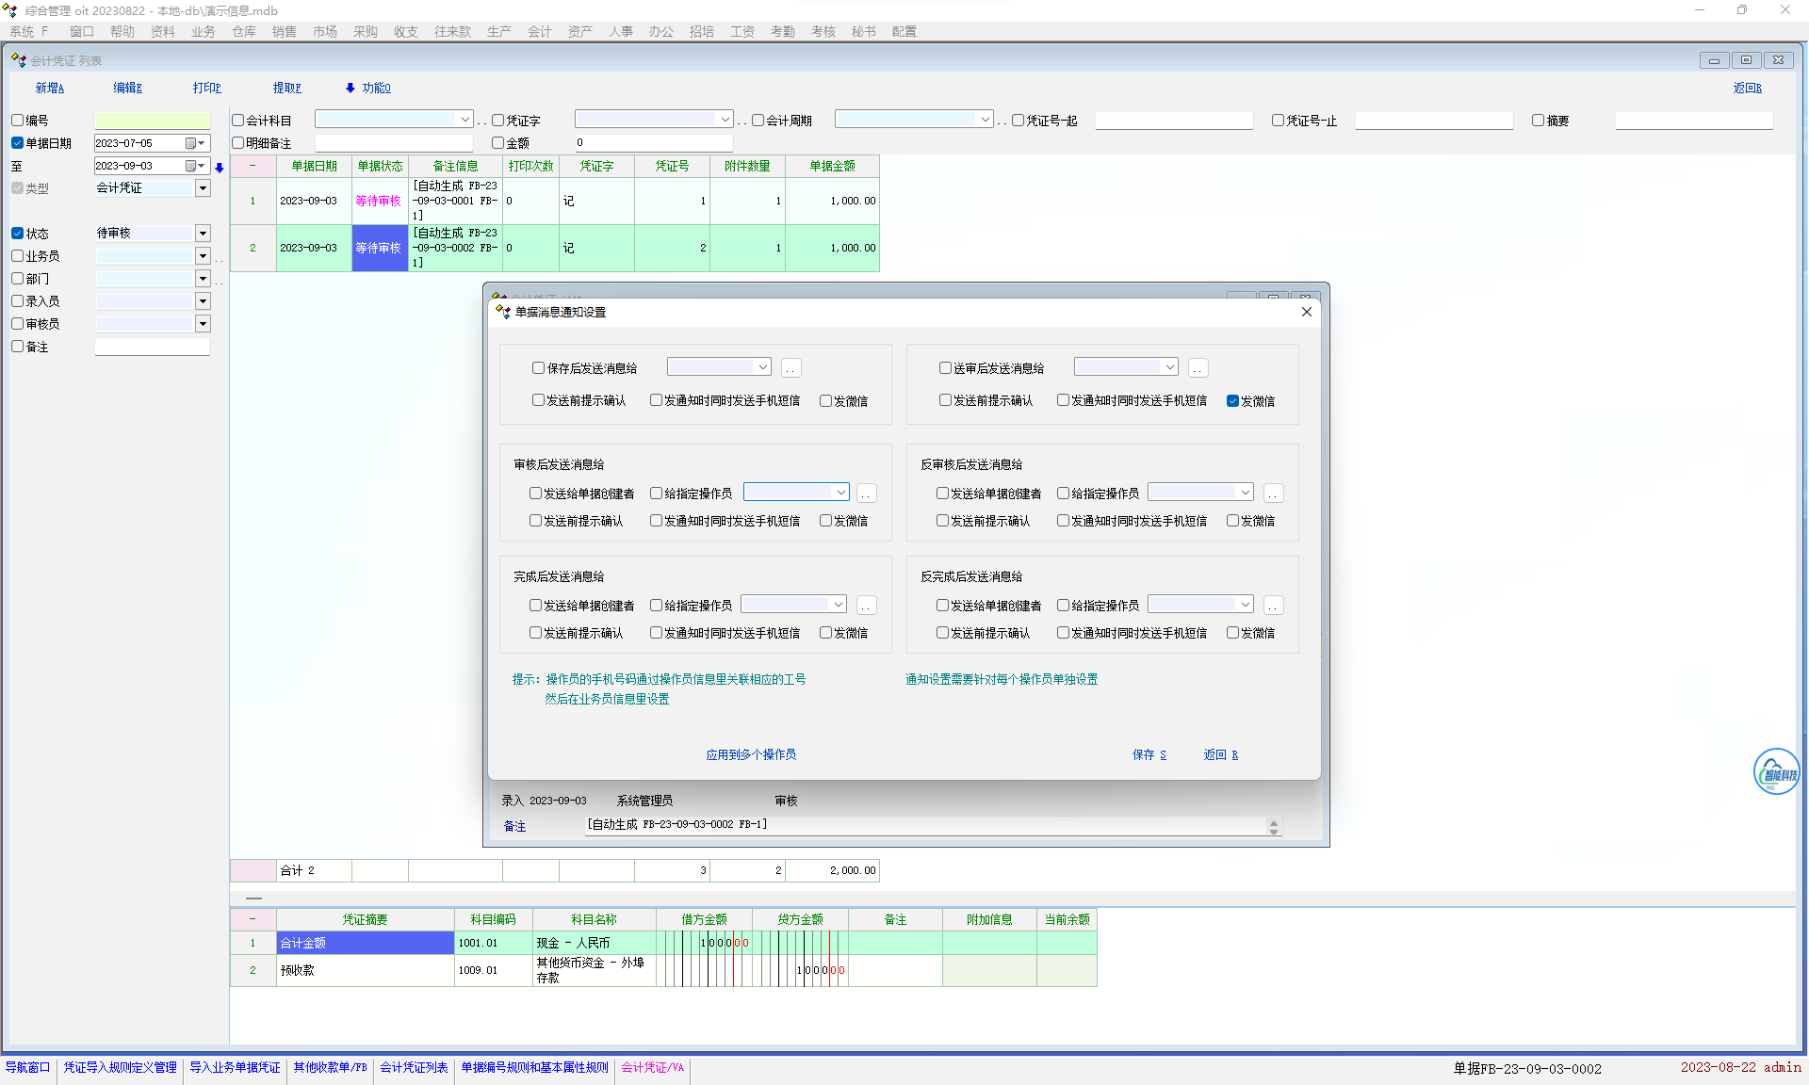The image size is (1809, 1085).
Task: Click the blue down-arrow icon beside 功能O
Action: coord(350,88)
